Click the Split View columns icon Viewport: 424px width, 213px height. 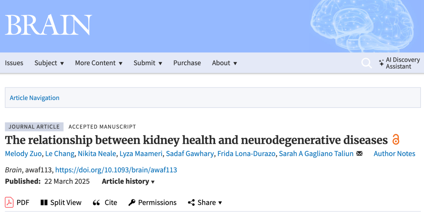44,202
